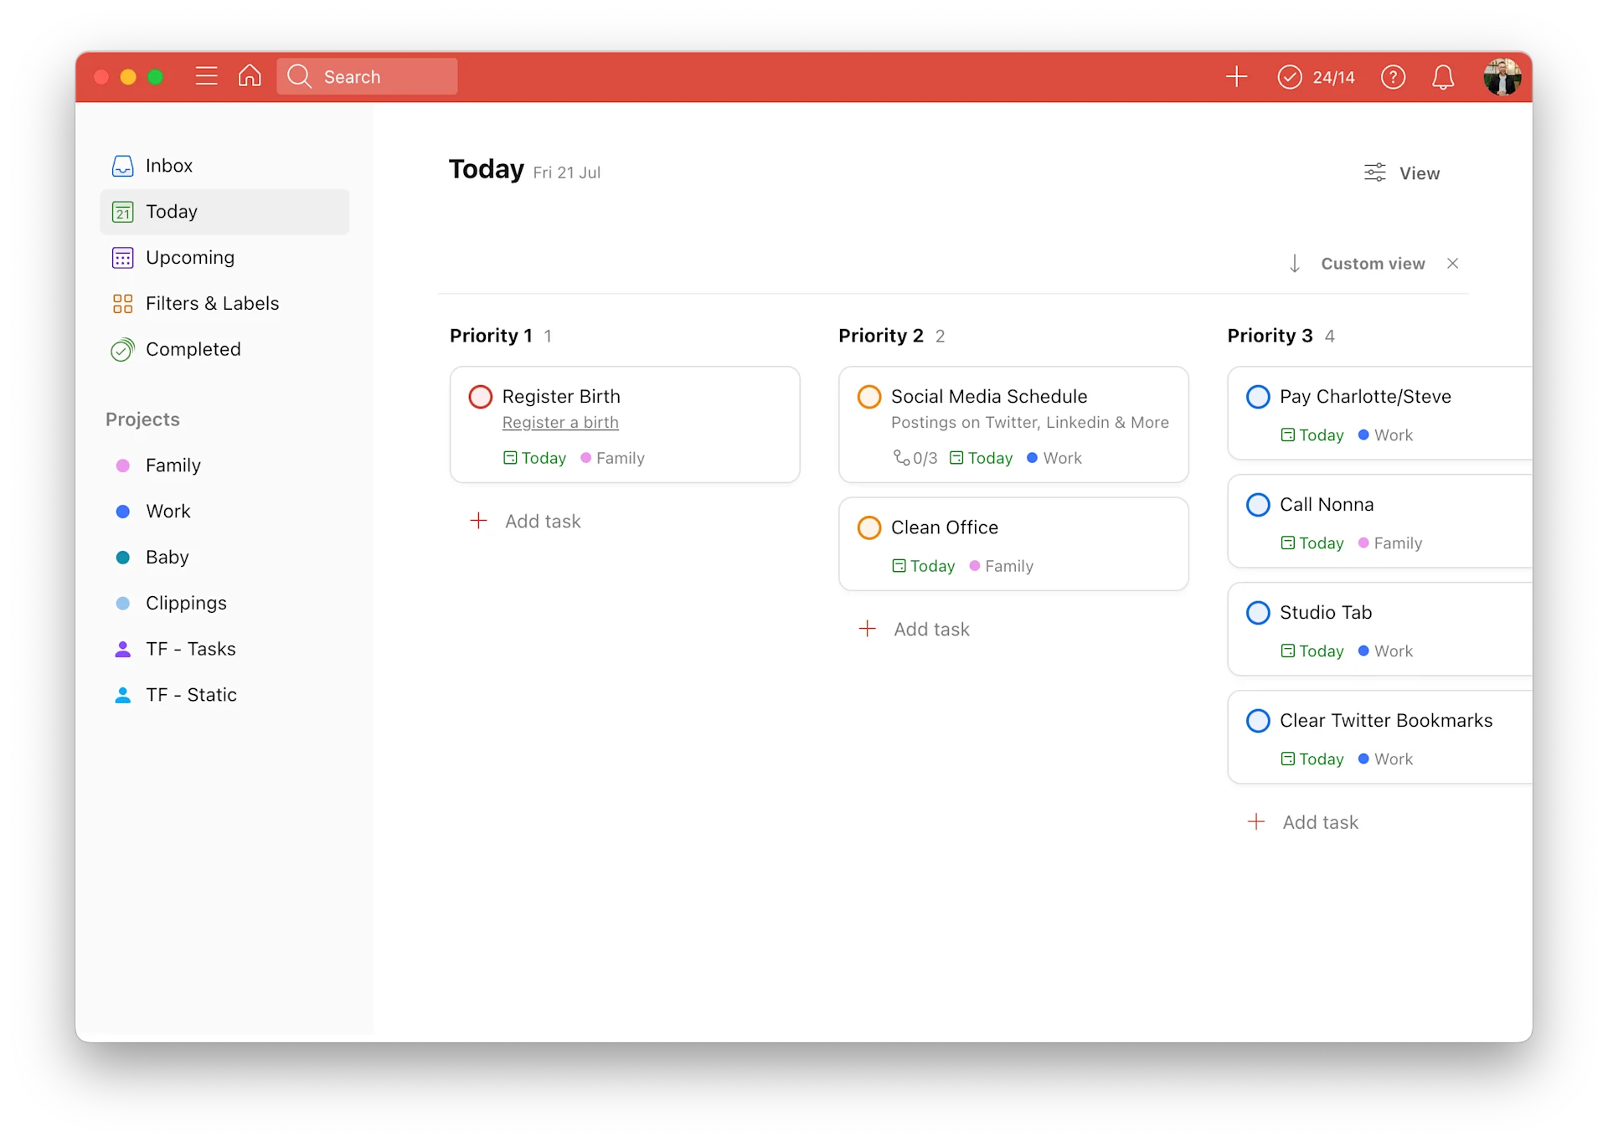Screen dimensions: 1608x1142
Task: Open the Completed section
Action: [x=193, y=349]
